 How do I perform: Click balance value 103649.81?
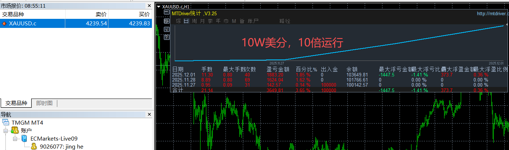click(357, 75)
